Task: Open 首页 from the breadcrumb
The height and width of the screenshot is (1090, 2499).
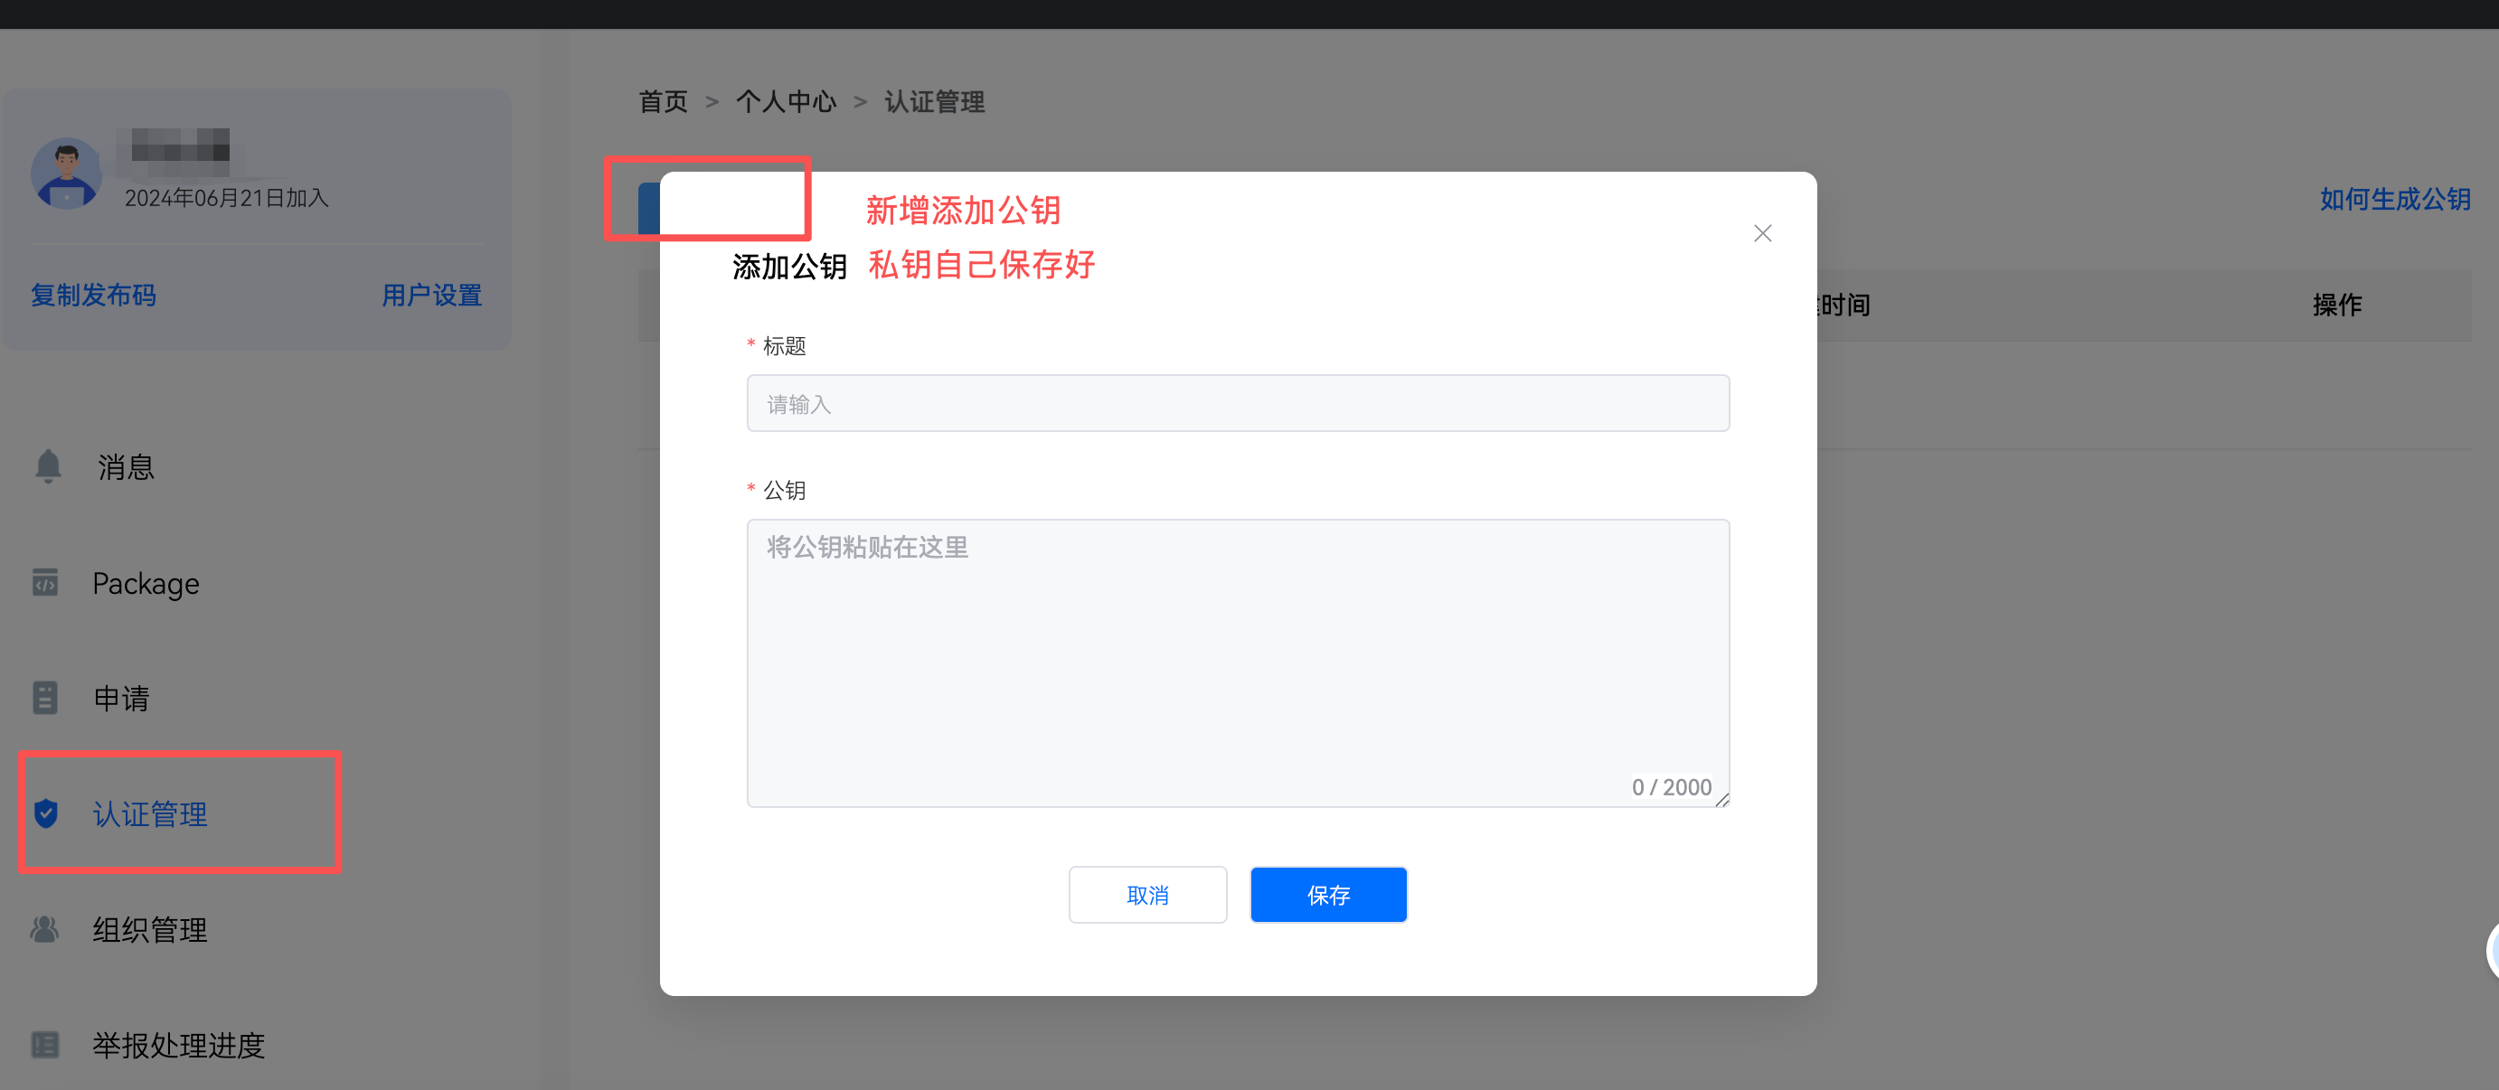Action: (663, 101)
